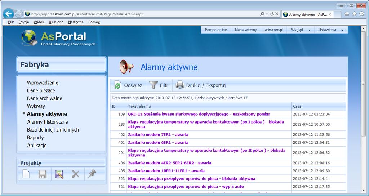This screenshot has height=196, width=369.
Task: Open browser Tools gear icon
Action: (x=362, y=14)
